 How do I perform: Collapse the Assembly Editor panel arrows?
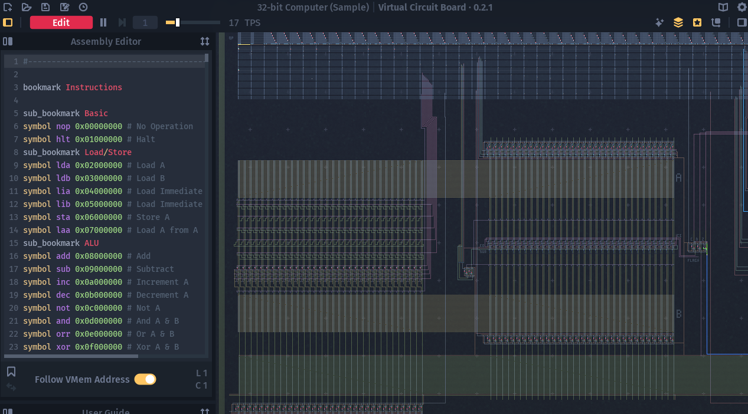(204, 41)
